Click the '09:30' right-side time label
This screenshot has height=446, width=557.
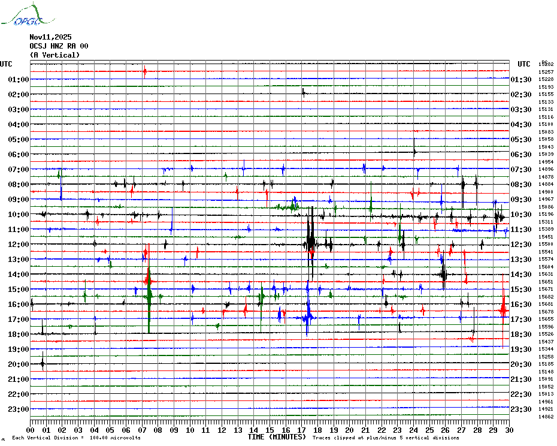pos(521,199)
